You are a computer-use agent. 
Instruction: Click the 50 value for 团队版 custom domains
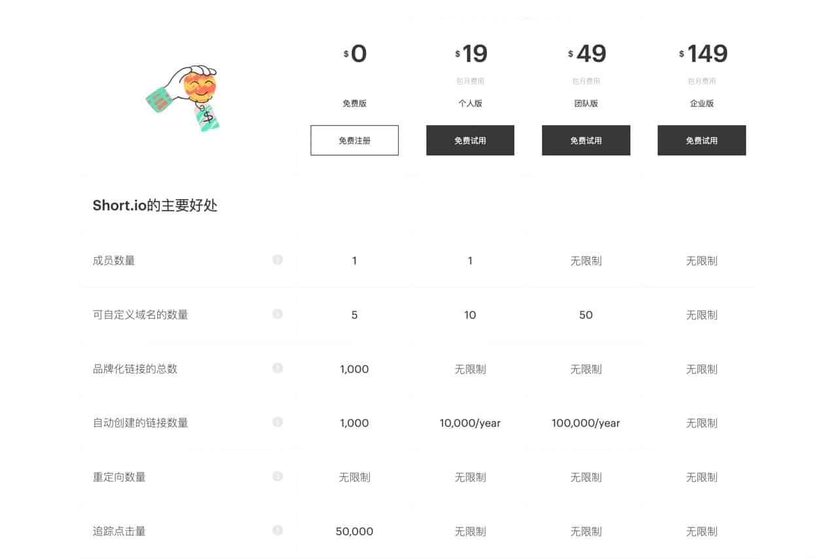coord(586,315)
